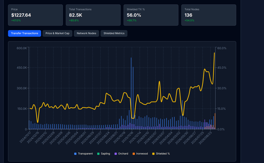Click the 300.0K left axis label
This screenshot has height=163, width=264.
pos(22,88)
